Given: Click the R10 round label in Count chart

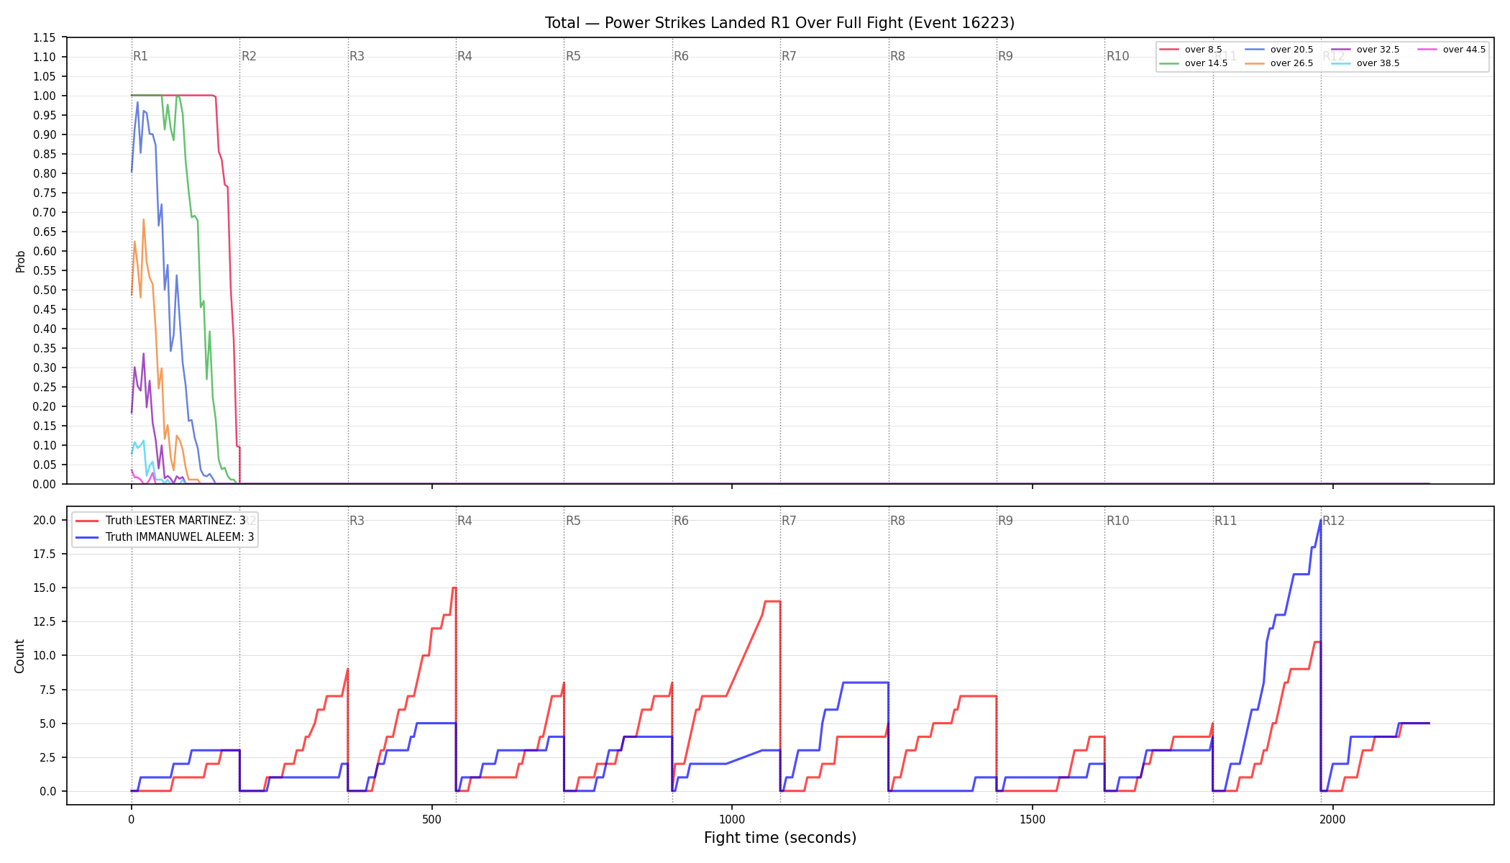Looking at the screenshot, I should click(x=1118, y=521).
